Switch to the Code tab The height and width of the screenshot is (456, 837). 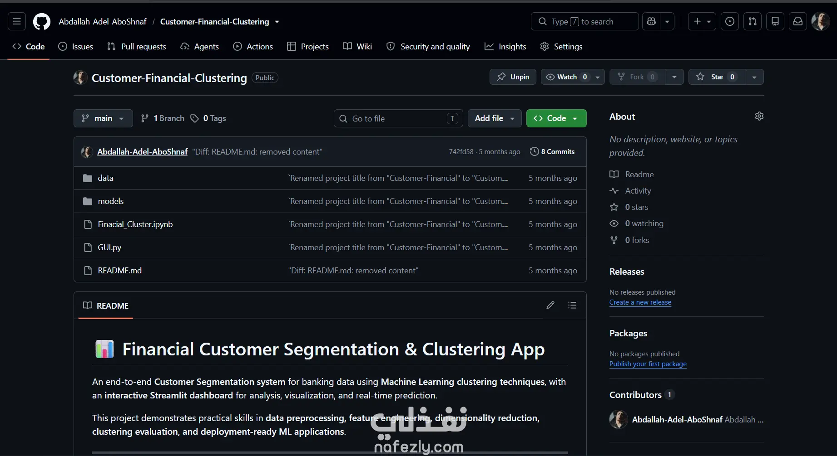coord(29,46)
